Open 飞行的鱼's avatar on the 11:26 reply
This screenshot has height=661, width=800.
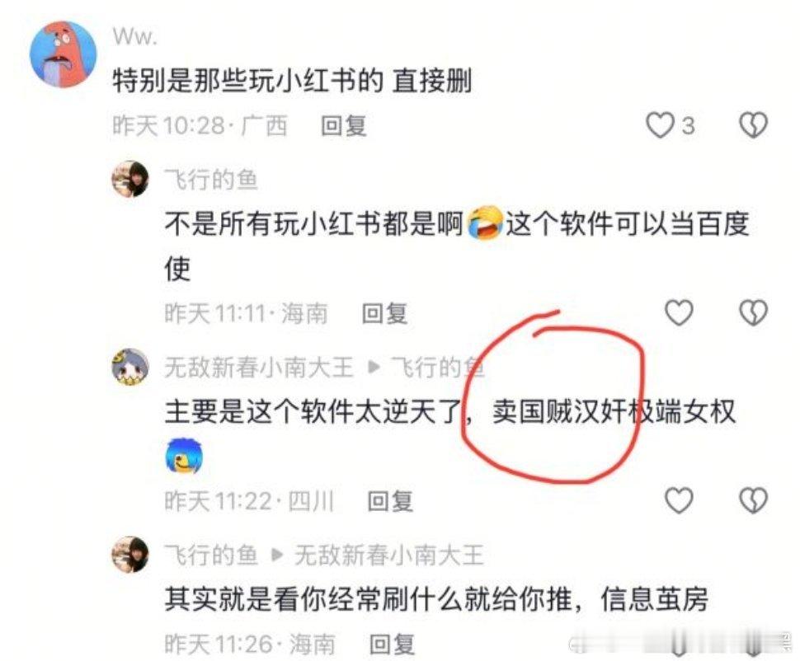130,555
